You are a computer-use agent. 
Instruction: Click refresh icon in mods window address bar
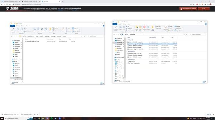pos(84,36)
